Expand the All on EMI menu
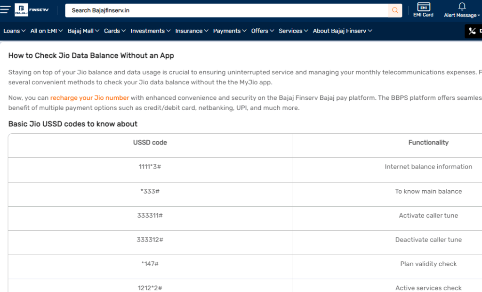Screen dimensions: 482x292 [x=47, y=31]
